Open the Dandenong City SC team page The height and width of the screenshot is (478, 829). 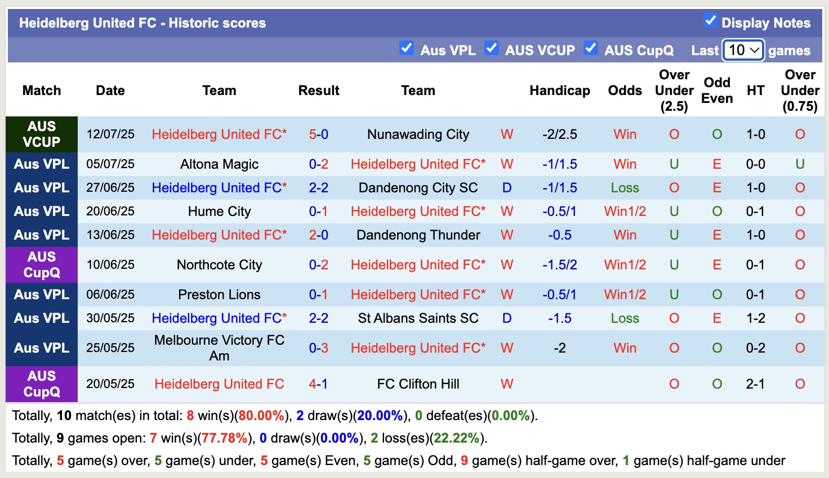[x=418, y=188]
